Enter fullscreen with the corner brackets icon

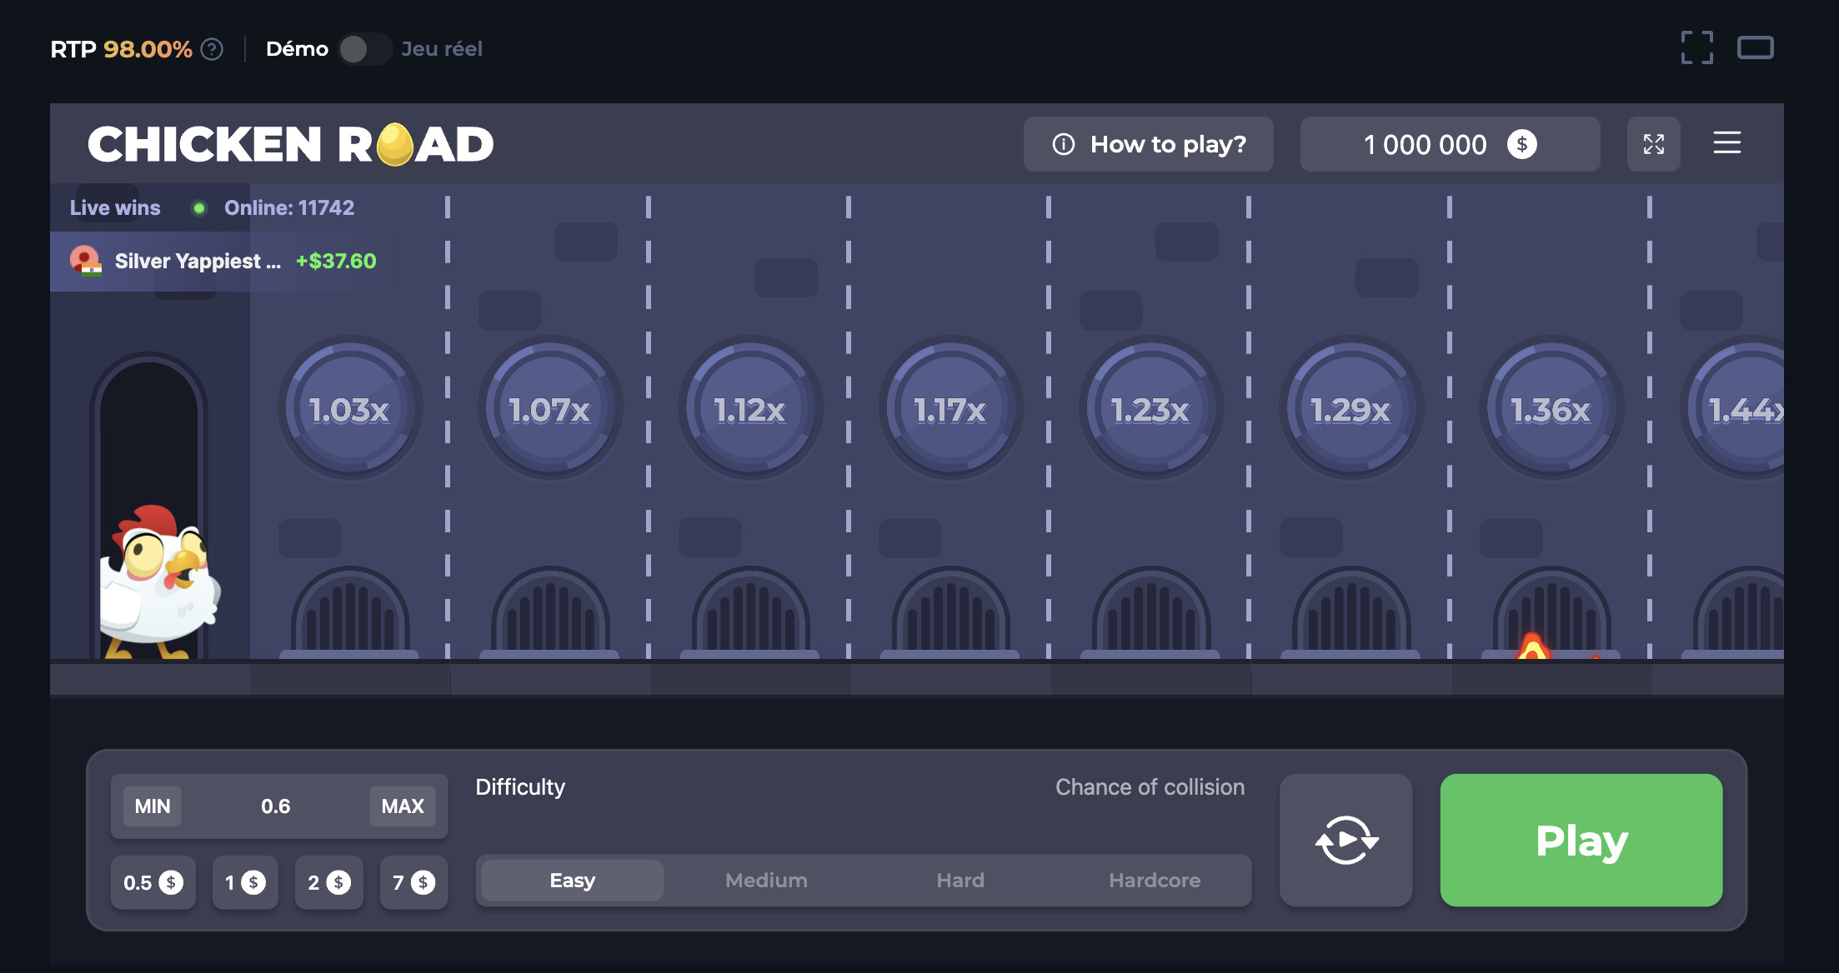[x=1696, y=47]
